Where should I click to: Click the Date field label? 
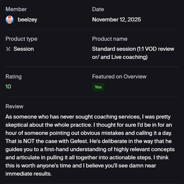98,9
